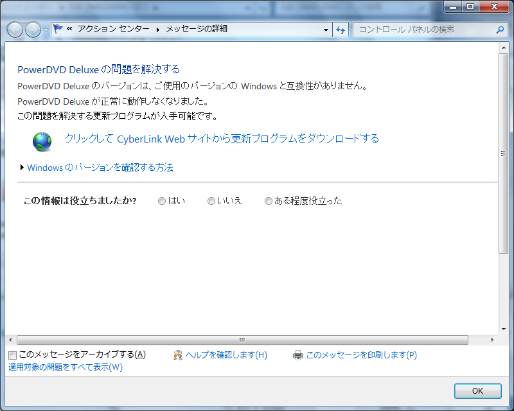The width and height of the screenshot is (514, 411).
Task: Click Windows のバージョンを確認する方法 link text
Action: tap(100, 168)
